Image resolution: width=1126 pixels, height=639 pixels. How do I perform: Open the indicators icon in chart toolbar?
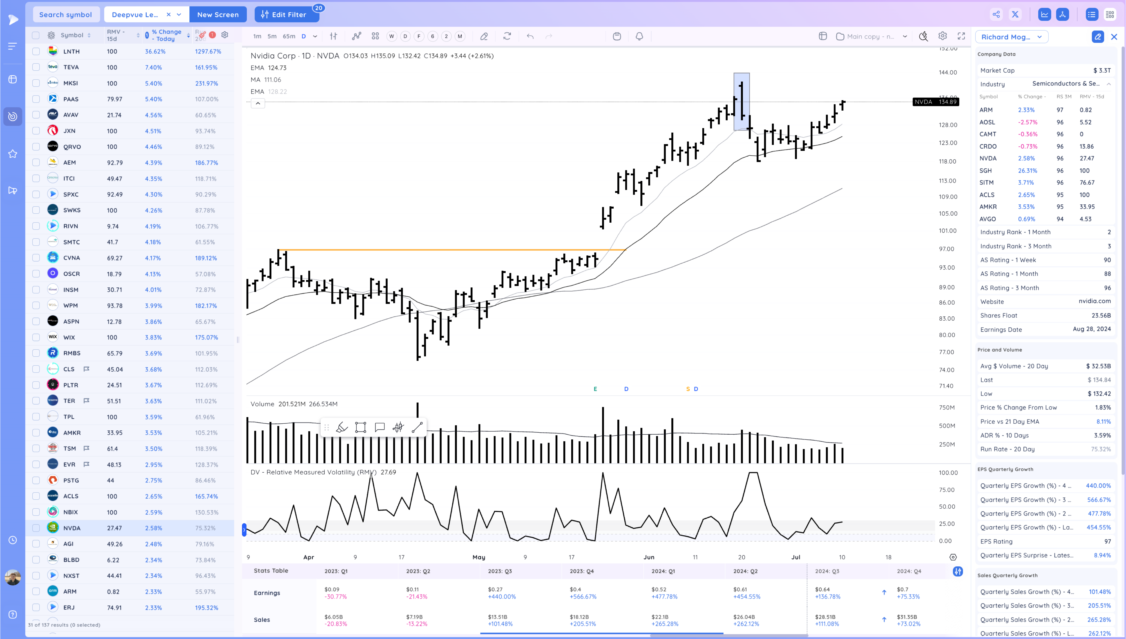point(356,36)
